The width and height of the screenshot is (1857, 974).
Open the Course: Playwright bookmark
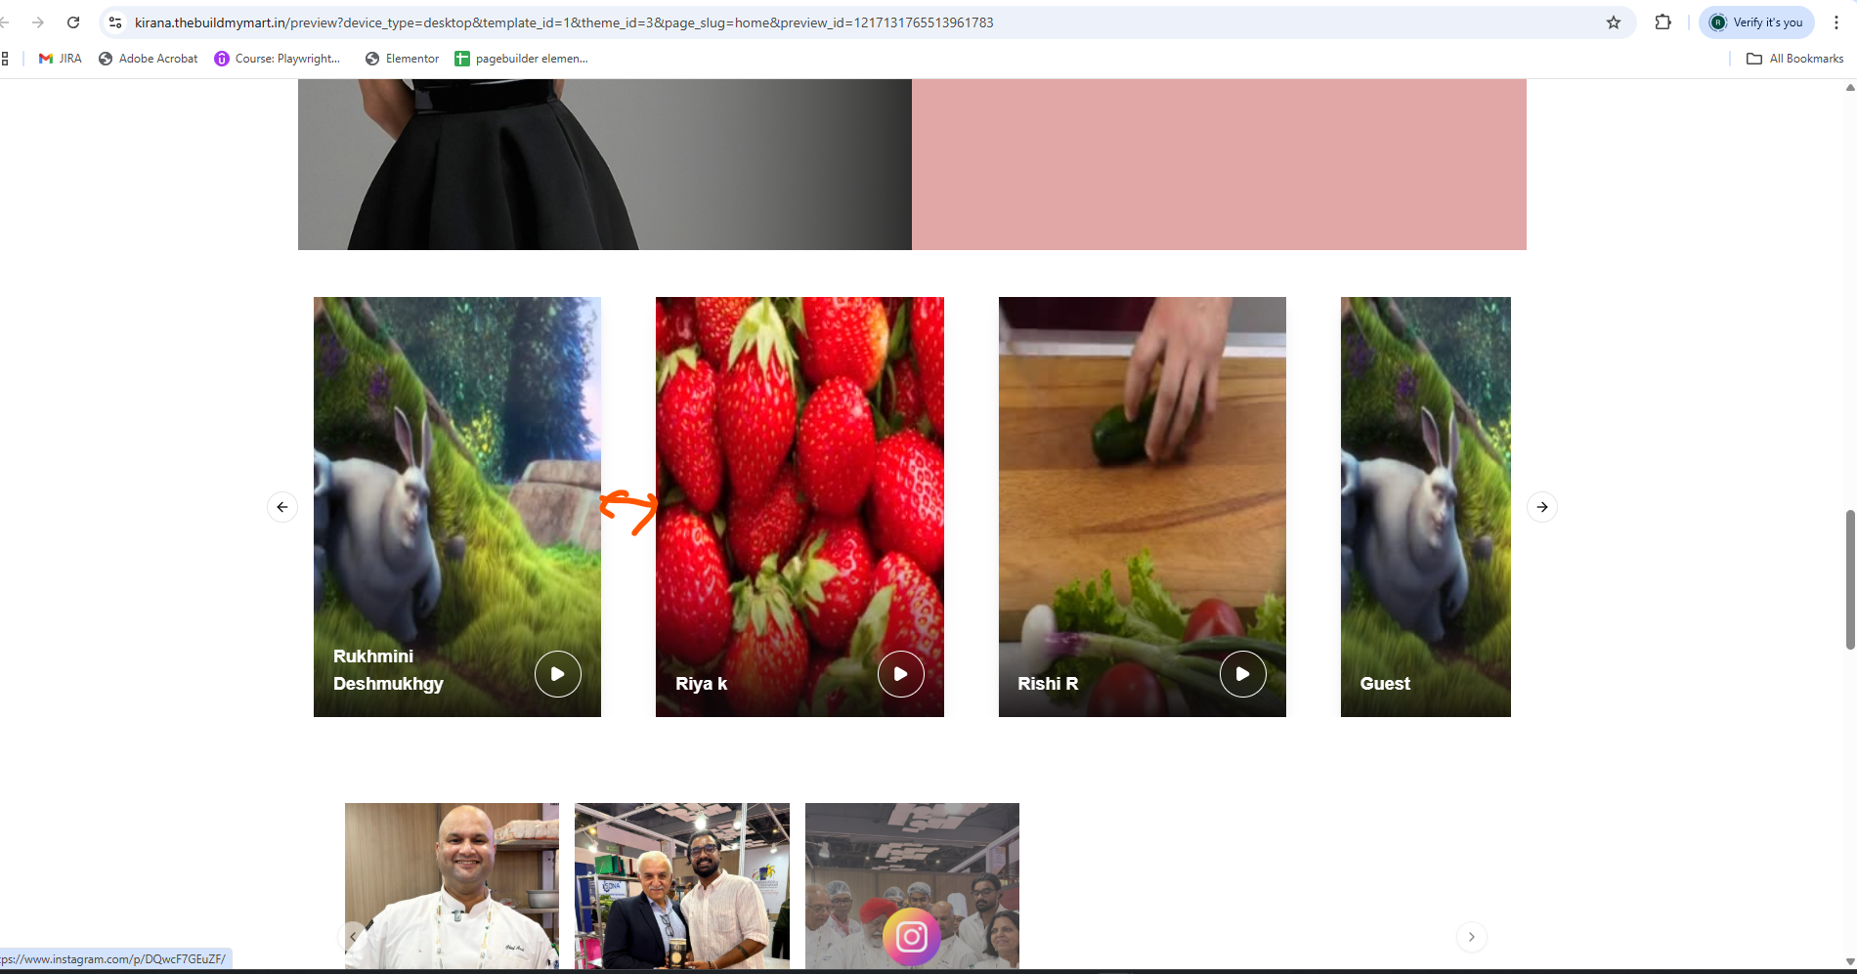click(278, 59)
